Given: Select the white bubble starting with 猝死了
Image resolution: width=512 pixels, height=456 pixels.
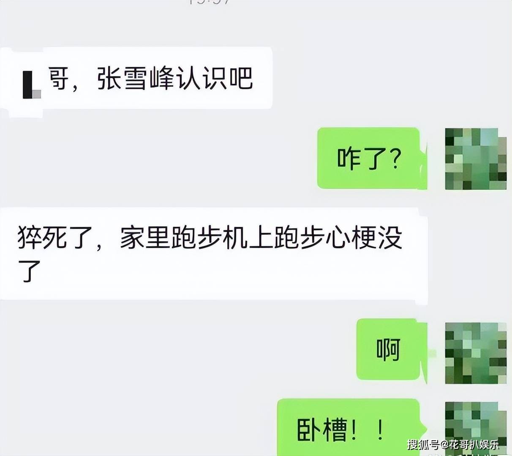Looking at the screenshot, I should 214,254.
